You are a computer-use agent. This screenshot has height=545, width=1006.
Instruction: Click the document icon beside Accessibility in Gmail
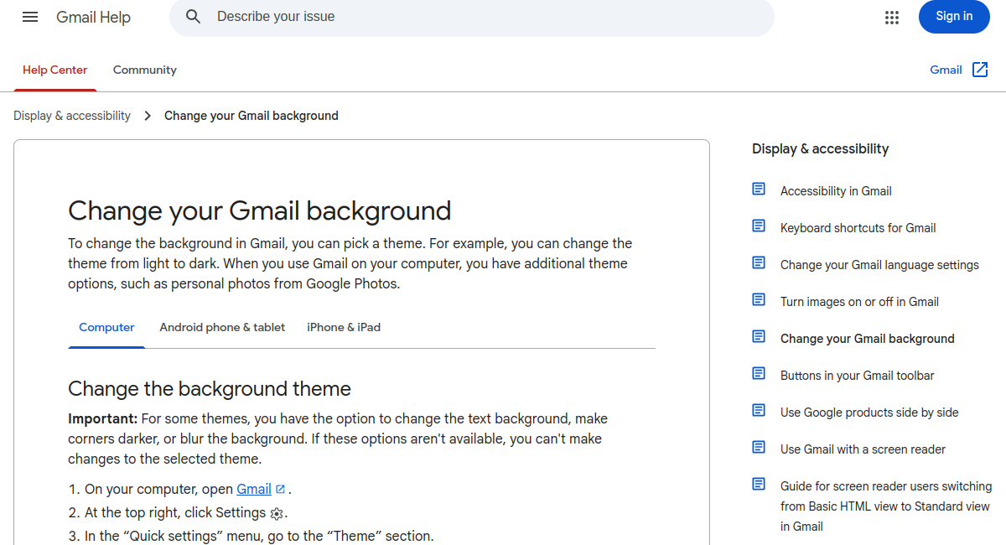(x=759, y=189)
